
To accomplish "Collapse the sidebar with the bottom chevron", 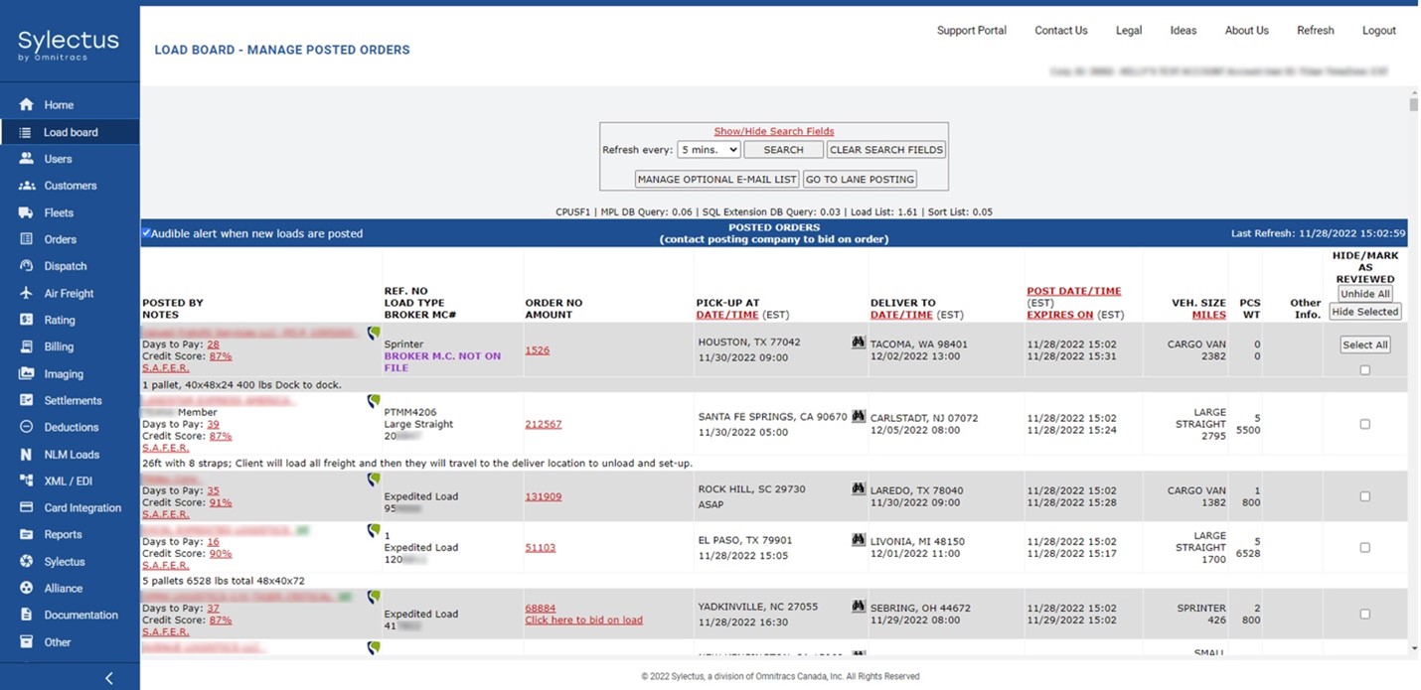I will 109,677.
